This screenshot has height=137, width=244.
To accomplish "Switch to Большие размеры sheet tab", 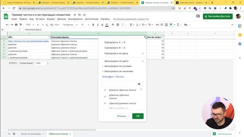I will tap(32, 134).
